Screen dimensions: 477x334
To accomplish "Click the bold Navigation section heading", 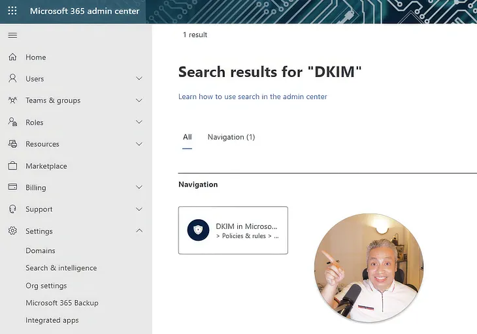I will pyautogui.click(x=198, y=185).
